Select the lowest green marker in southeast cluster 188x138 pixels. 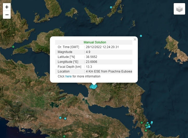click(x=146, y=130)
